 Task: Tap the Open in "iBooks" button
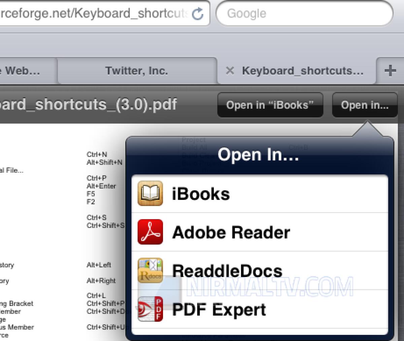point(270,105)
